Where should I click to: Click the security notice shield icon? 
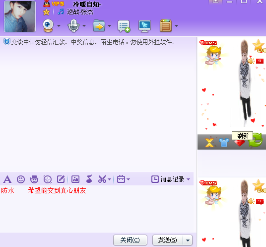tap(7, 42)
